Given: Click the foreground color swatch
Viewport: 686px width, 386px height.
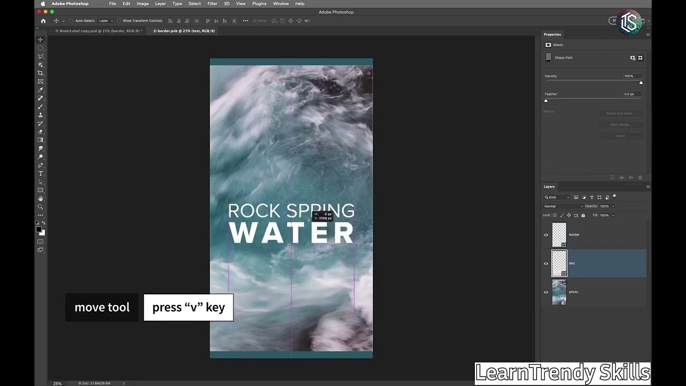Looking at the screenshot, I should pos(39,229).
